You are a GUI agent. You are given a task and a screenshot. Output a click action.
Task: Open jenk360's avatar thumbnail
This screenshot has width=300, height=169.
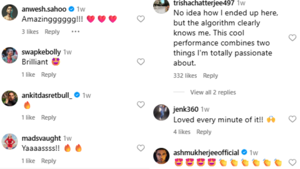(161, 112)
